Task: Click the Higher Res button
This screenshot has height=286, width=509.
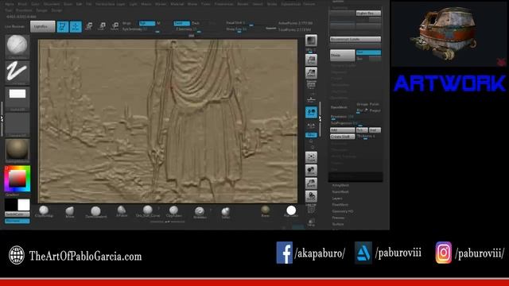Action: click(x=368, y=14)
